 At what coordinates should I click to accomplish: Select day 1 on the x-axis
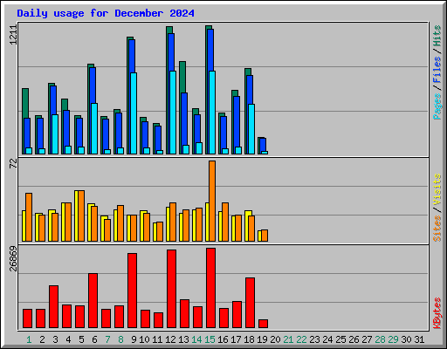point(29,339)
